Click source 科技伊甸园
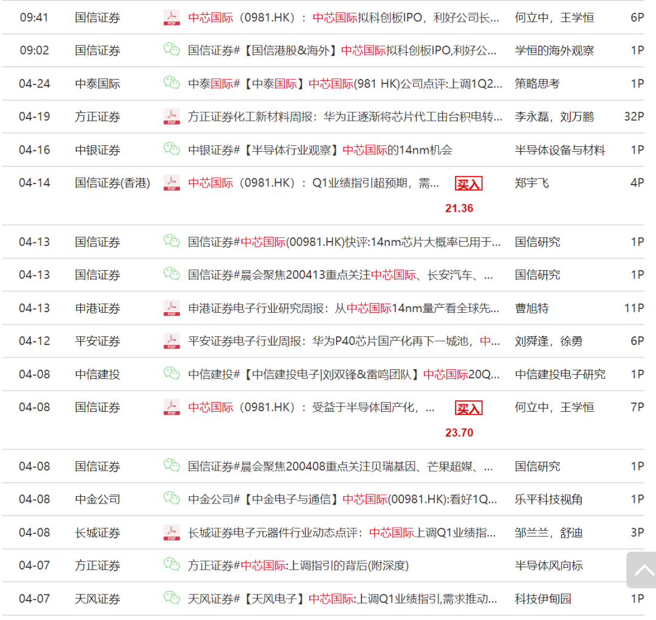This screenshot has height=620, width=656. click(x=542, y=599)
